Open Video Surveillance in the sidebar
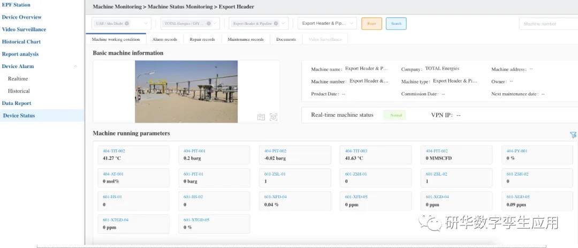 24,29
